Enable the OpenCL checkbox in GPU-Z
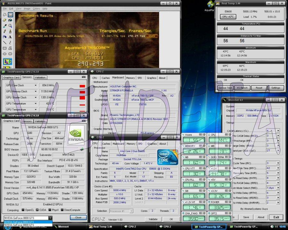 pos(23,210)
